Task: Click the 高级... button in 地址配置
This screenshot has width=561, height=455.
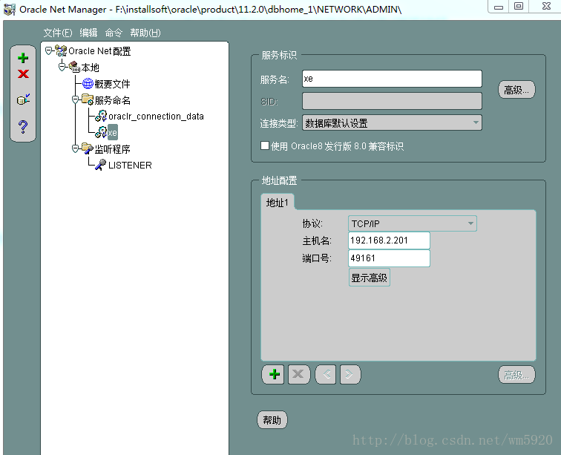Action: point(516,375)
